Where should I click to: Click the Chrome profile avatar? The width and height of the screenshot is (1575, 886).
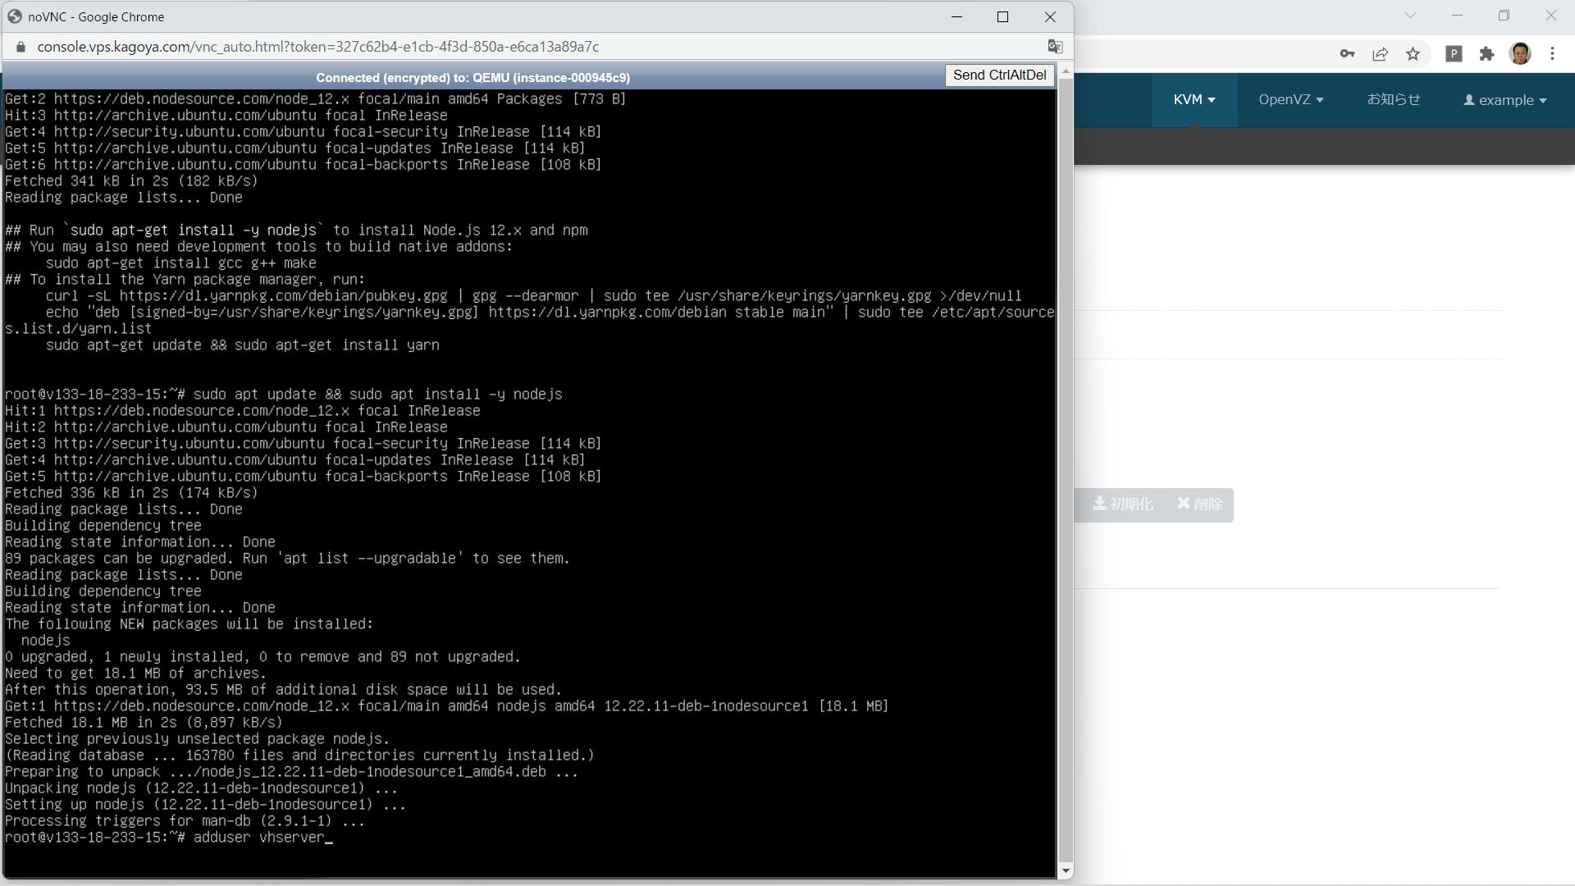(x=1520, y=54)
